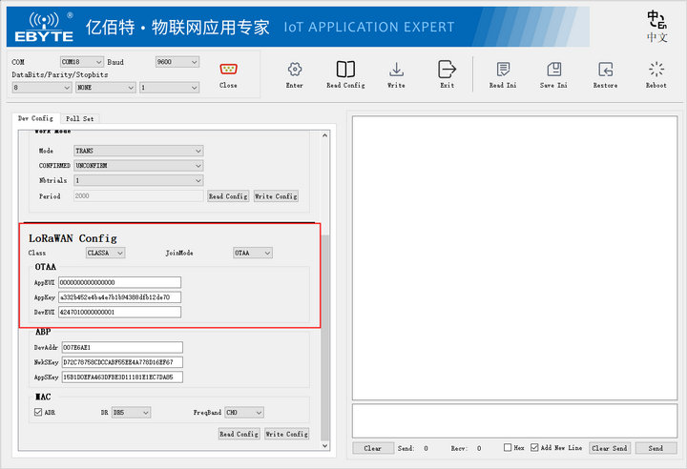Click the Read Ini icon

[503, 70]
